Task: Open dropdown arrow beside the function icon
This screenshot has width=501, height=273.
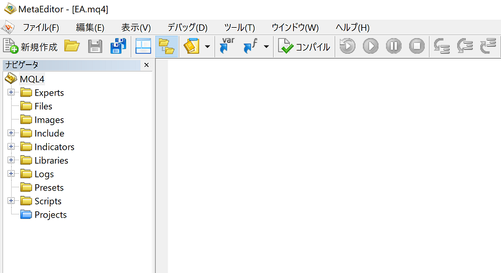Action: coord(266,47)
